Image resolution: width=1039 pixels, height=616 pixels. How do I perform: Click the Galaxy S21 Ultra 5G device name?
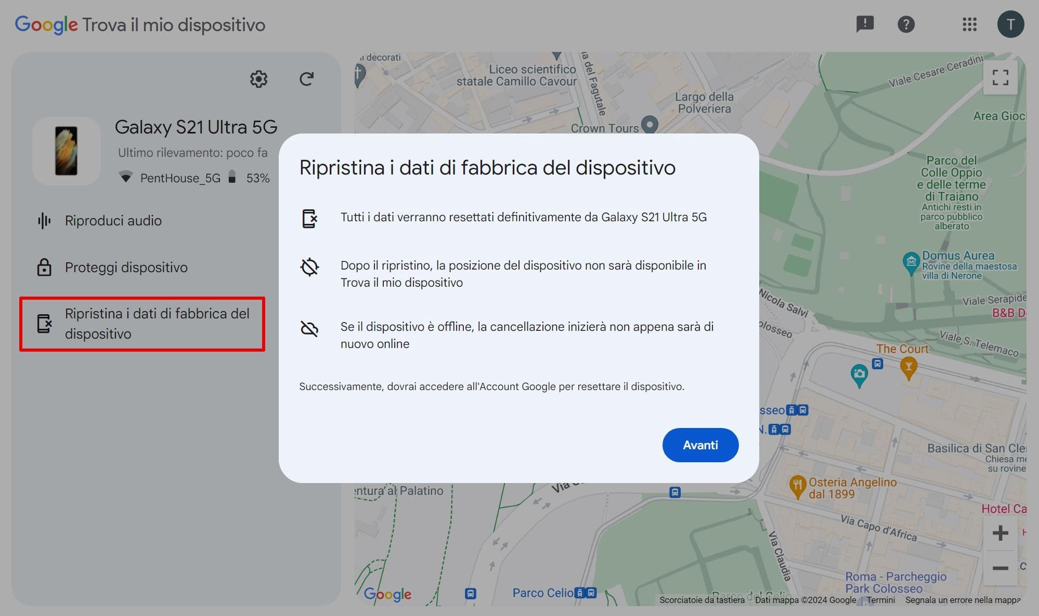tap(196, 127)
